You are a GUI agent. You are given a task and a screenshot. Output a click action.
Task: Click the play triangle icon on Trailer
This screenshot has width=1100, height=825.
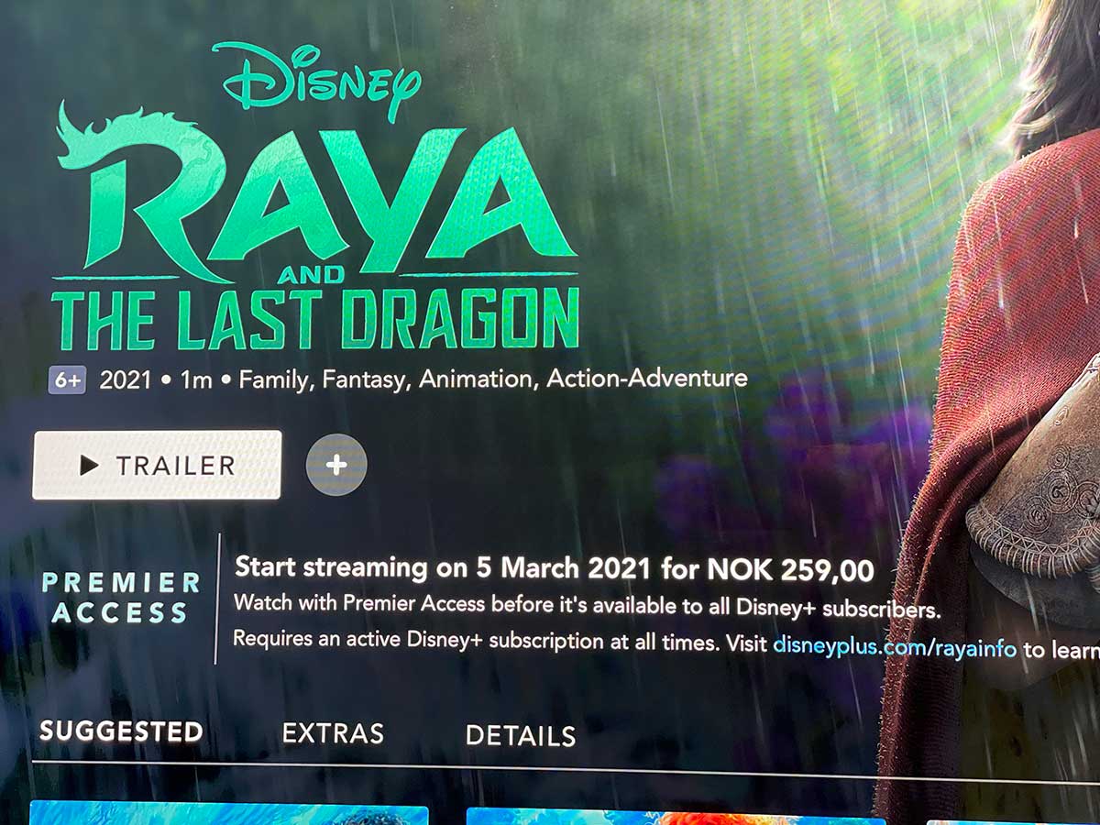(x=89, y=466)
